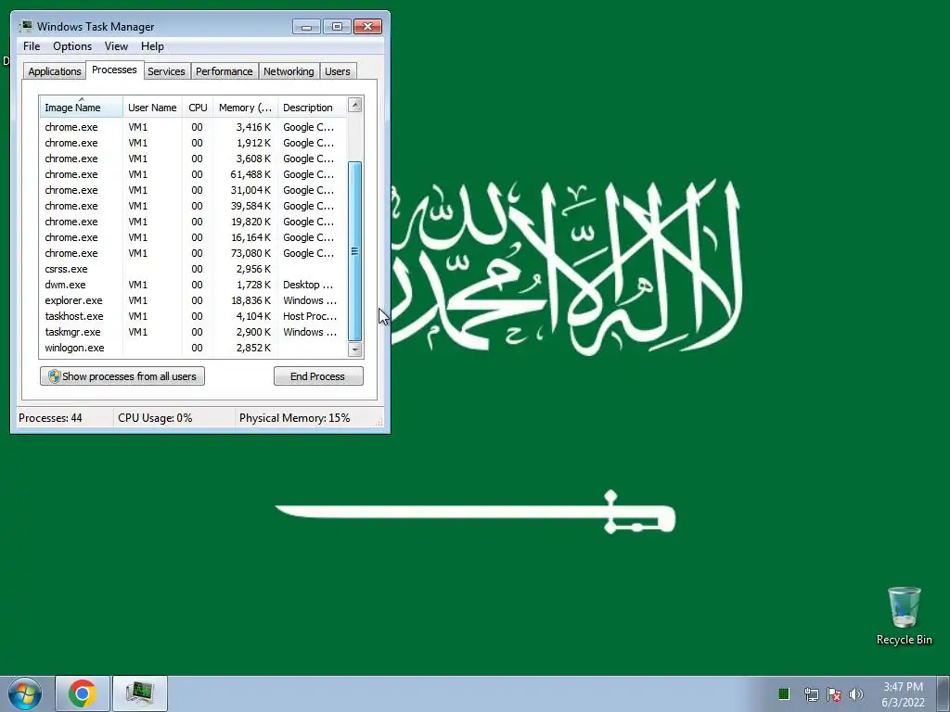Select chrome.exe using 19,820 K memory
Screen dimensions: 950x712
coord(193,222)
